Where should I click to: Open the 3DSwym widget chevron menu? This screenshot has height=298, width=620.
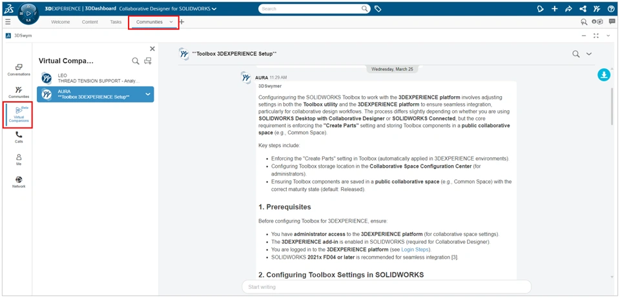coord(608,35)
